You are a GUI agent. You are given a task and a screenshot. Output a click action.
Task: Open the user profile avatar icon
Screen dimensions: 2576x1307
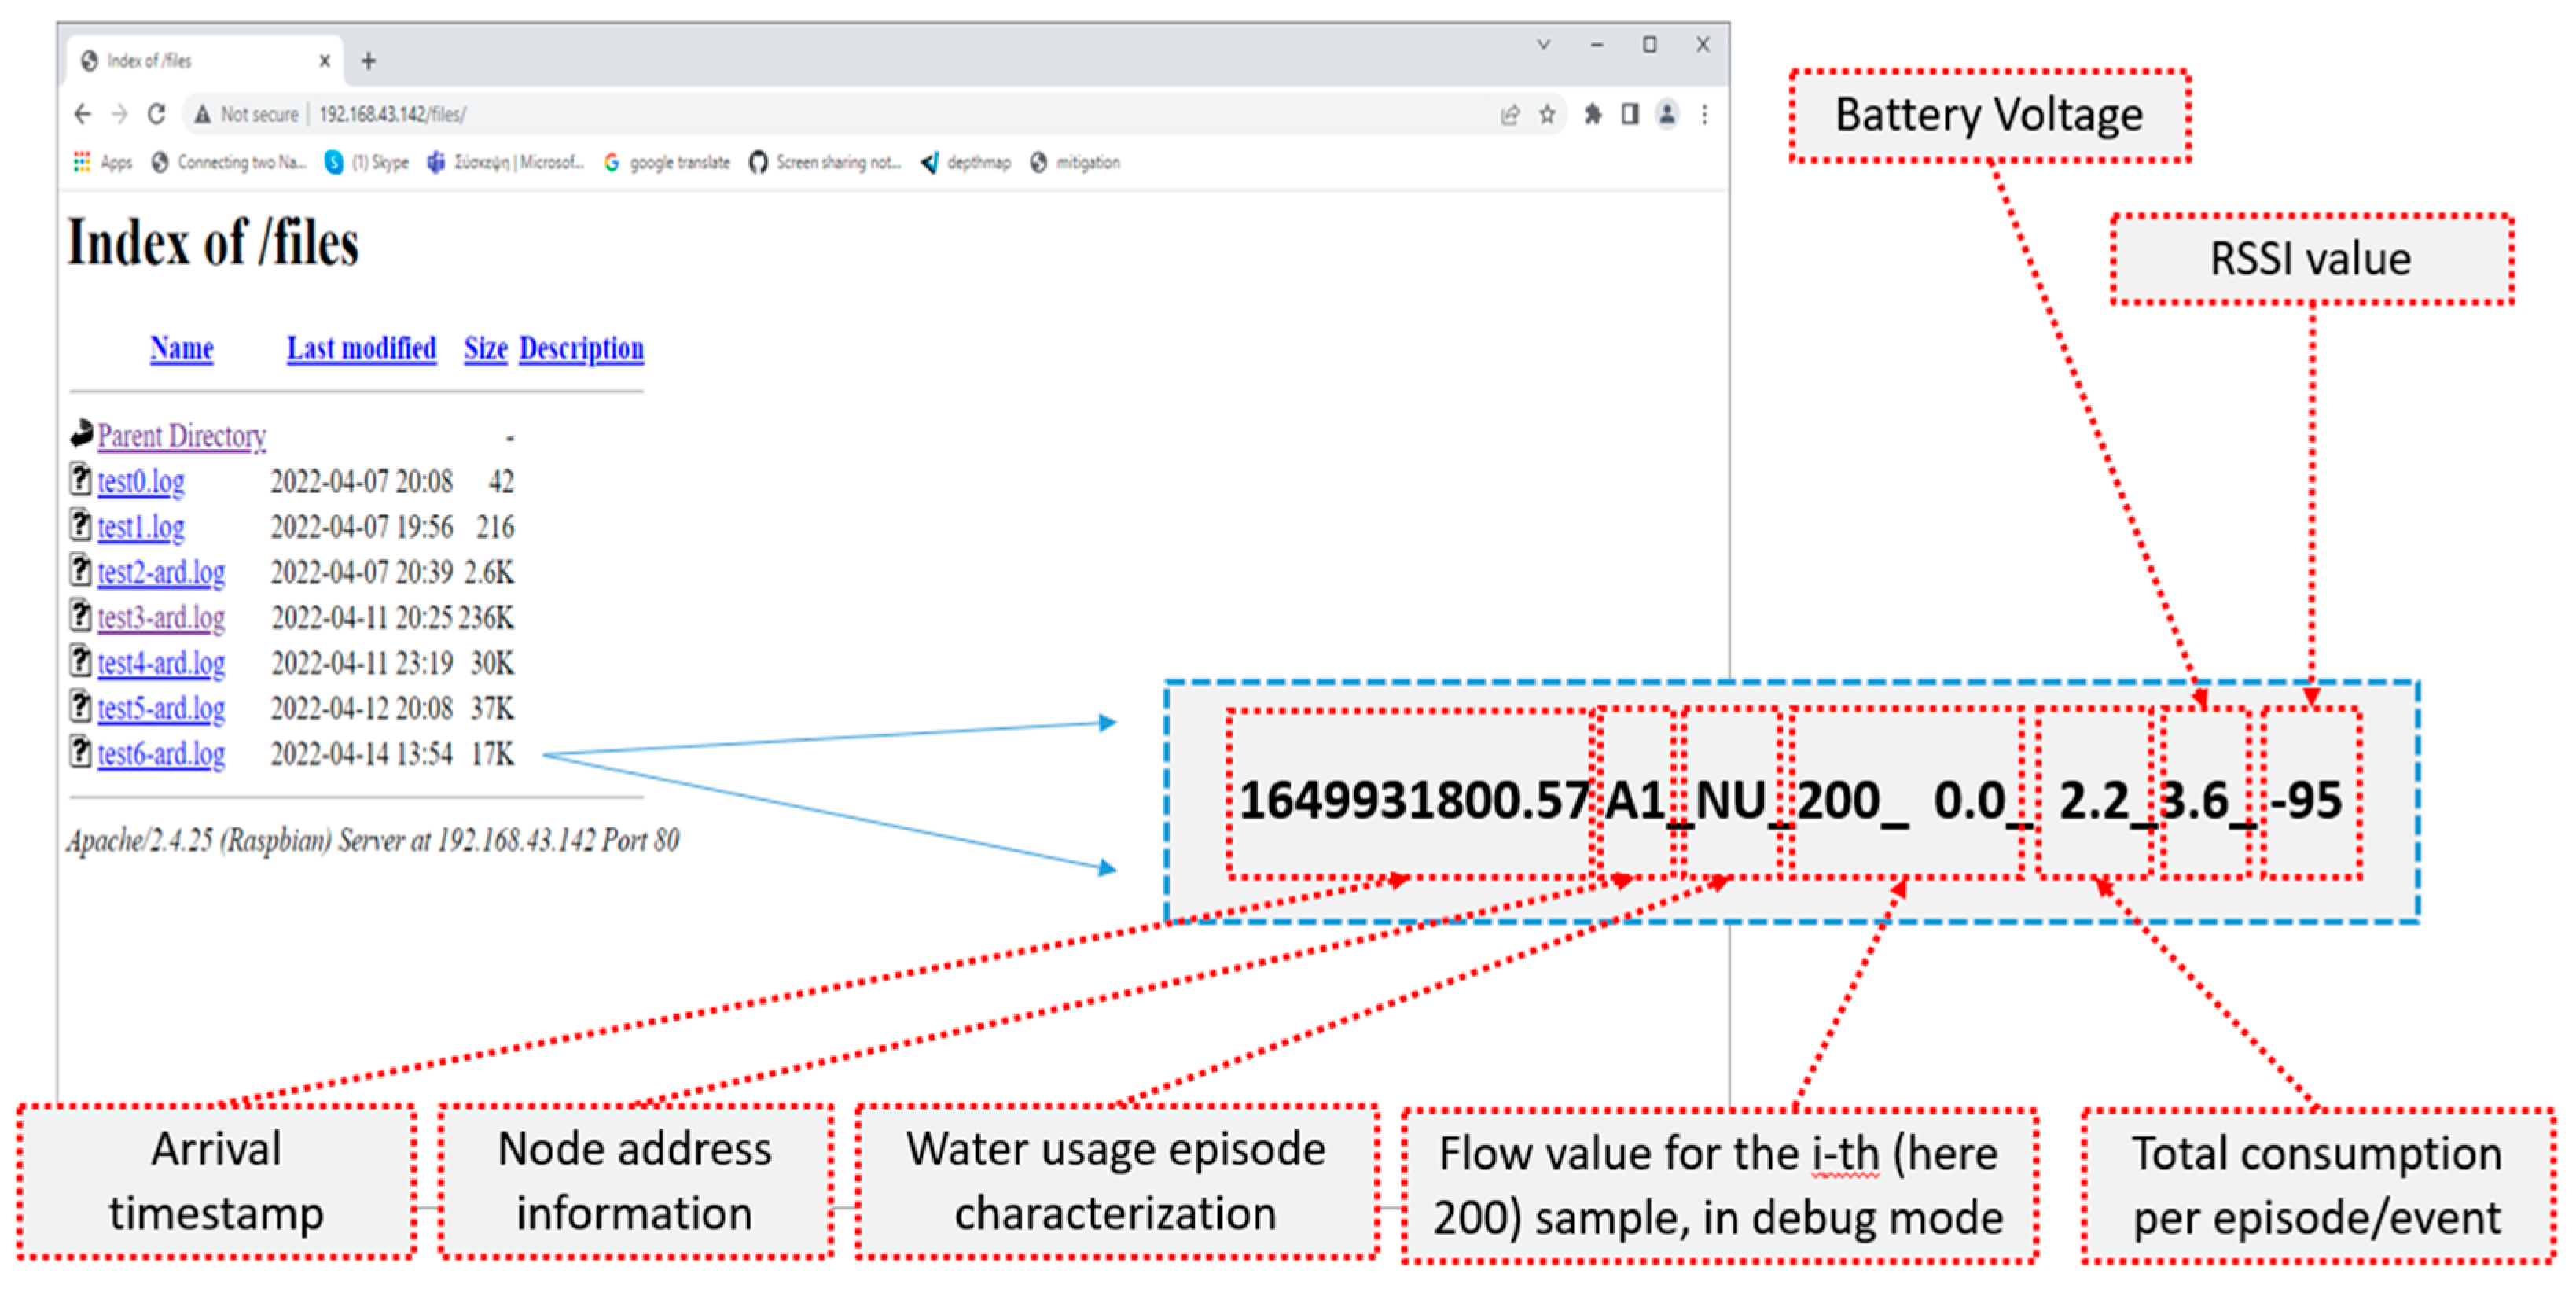(x=1667, y=114)
